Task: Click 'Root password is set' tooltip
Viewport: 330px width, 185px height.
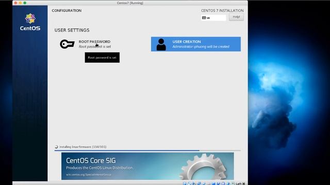Action: pyautogui.click(x=102, y=58)
